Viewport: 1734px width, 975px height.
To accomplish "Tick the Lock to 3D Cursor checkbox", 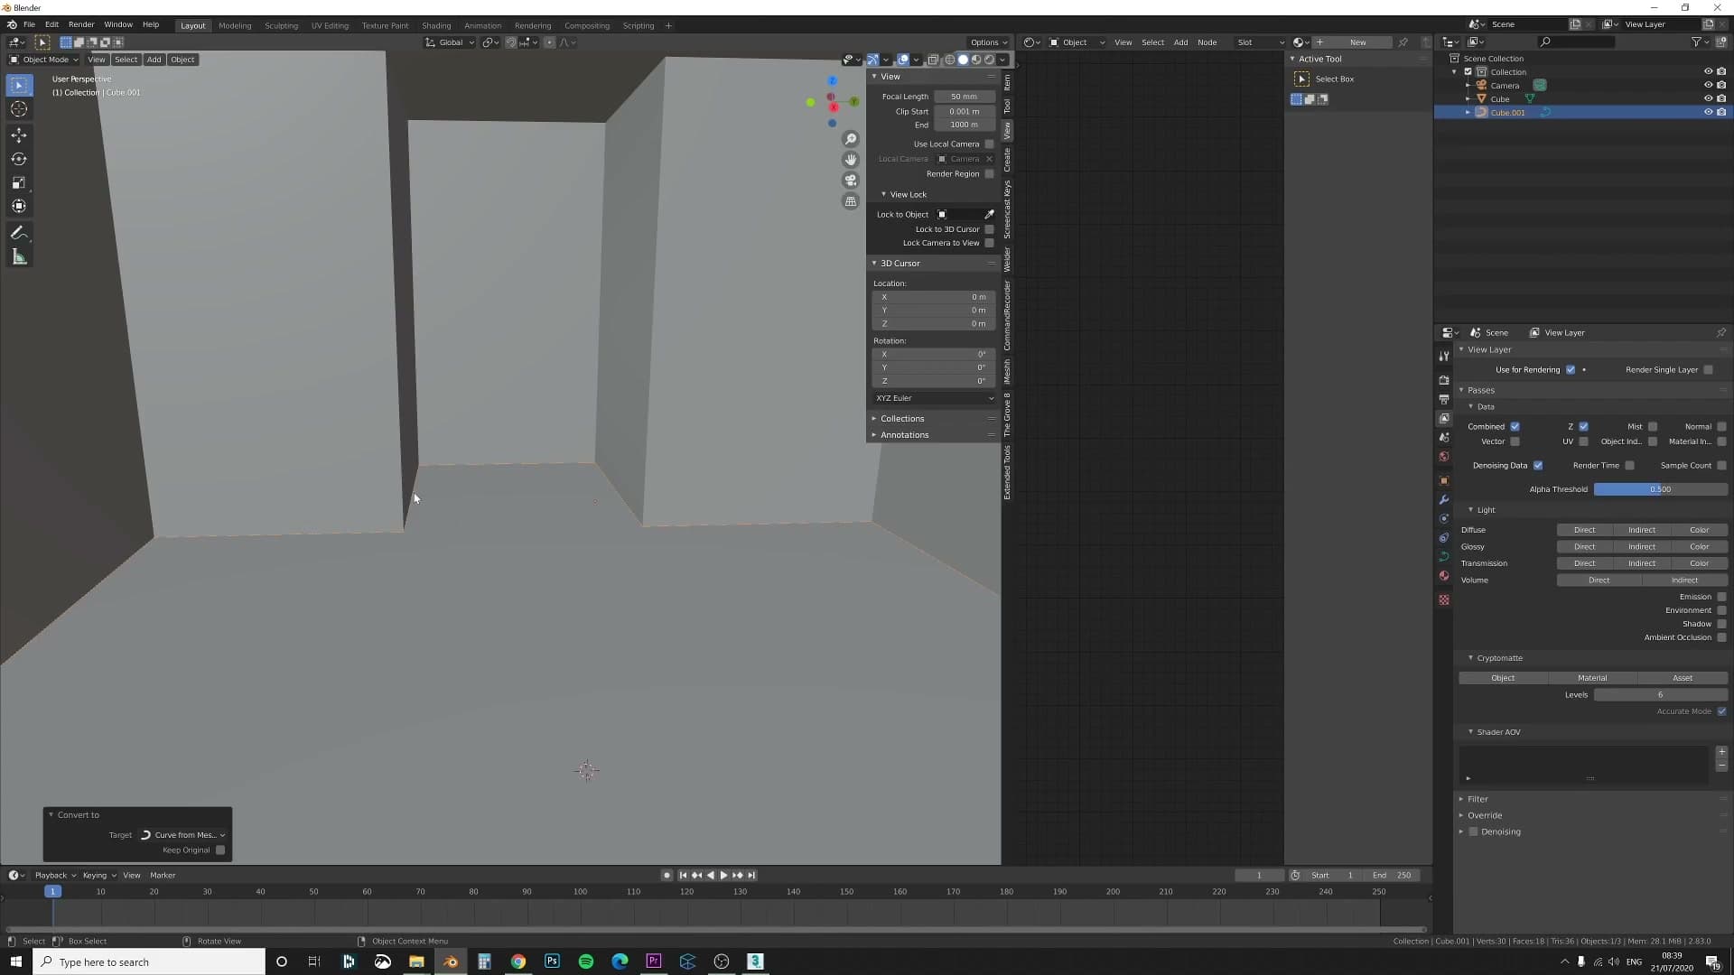I will click(989, 229).
